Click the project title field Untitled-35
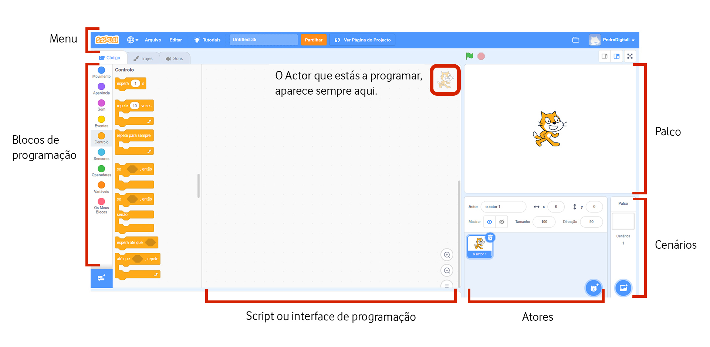 pyautogui.click(x=264, y=40)
